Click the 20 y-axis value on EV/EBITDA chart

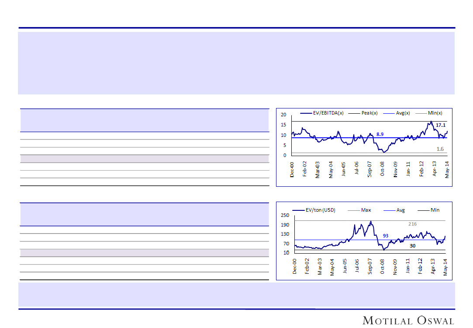283,115
